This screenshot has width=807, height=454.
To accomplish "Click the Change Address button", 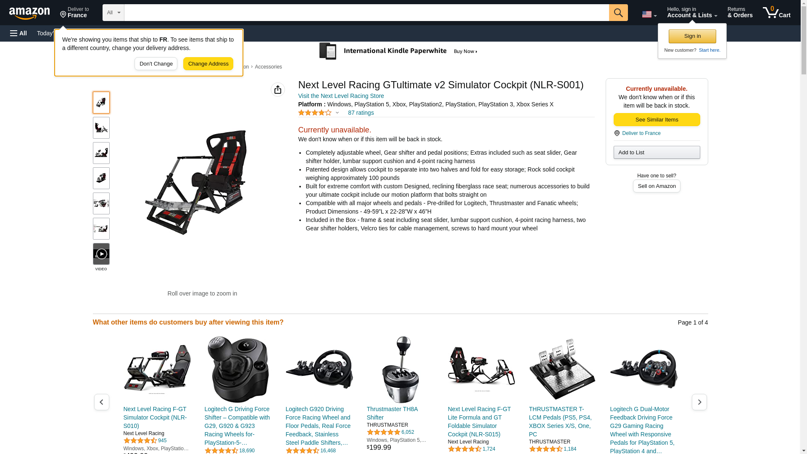I will [208, 64].
